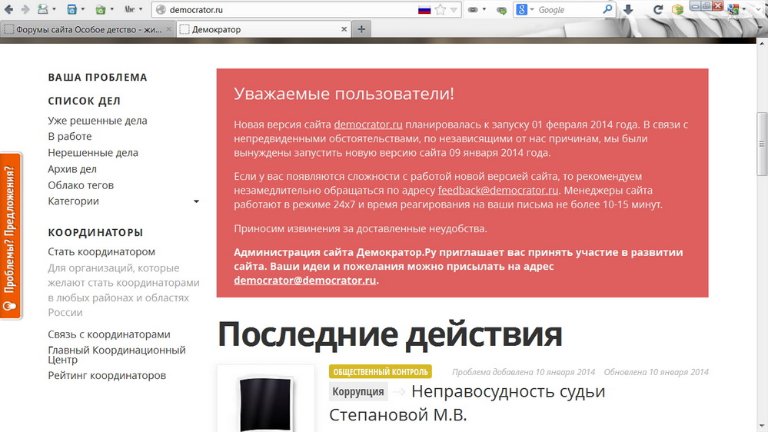Image resolution: width=768 pixels, height=432 pixels.
Task: Open the Downloads arrow icon
Action: [628, 10]
